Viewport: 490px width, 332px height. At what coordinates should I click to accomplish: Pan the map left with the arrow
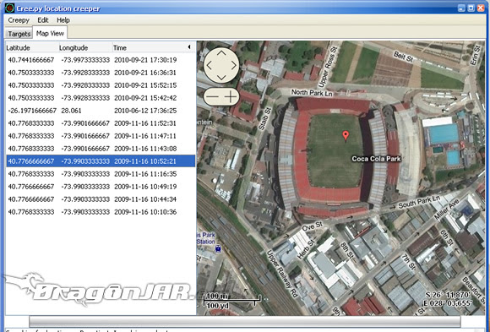pyautogui.click(x=209, y=65)
